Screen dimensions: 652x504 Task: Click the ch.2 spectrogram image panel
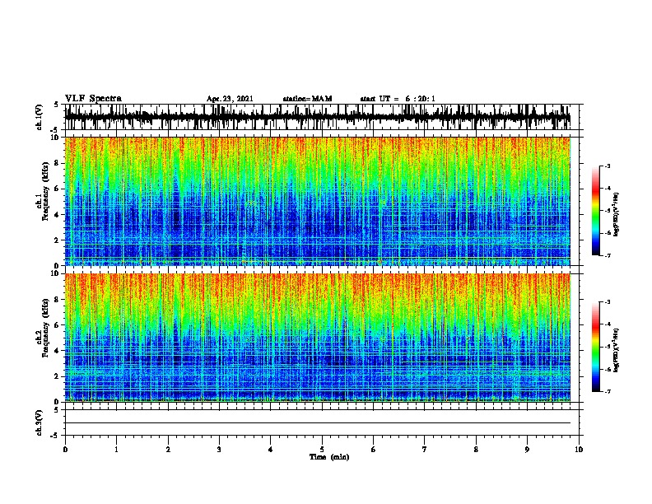(318, 338)
